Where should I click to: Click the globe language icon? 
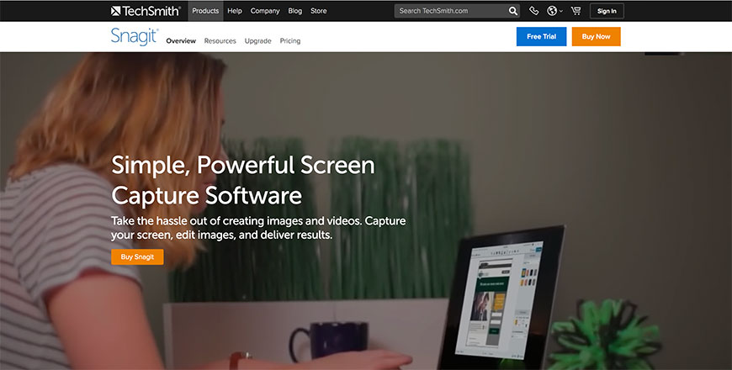pos(552,11)
